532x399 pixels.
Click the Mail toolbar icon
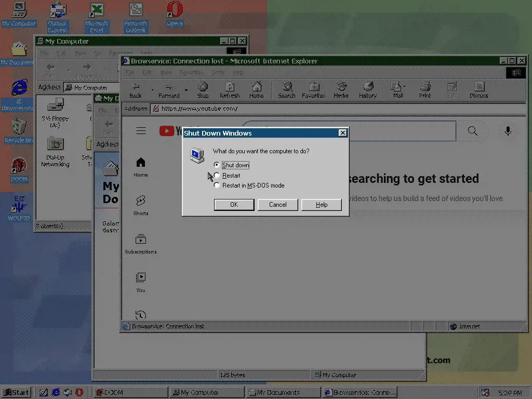point(397,90)
